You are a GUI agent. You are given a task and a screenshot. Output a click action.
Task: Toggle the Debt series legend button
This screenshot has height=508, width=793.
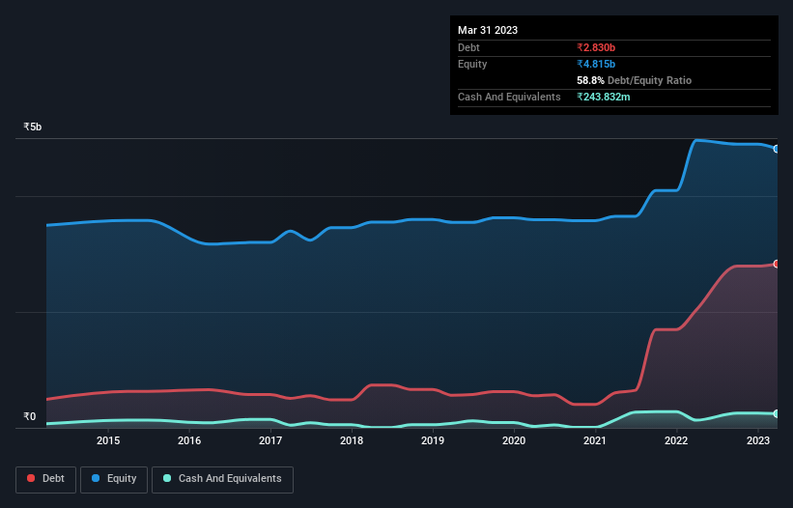pyautogui.click(x=46, y=479)
